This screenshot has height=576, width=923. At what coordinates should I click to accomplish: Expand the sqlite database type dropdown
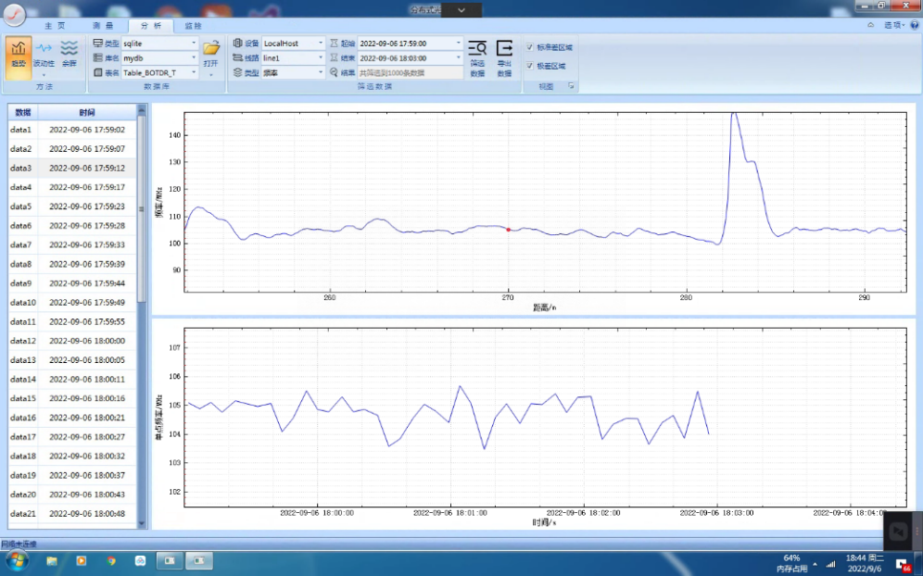(x=194, y=44)
